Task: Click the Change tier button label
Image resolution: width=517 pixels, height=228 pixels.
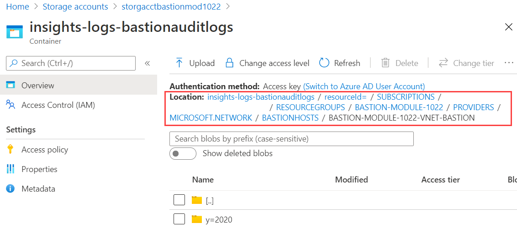Action: [x=474, y=63]
